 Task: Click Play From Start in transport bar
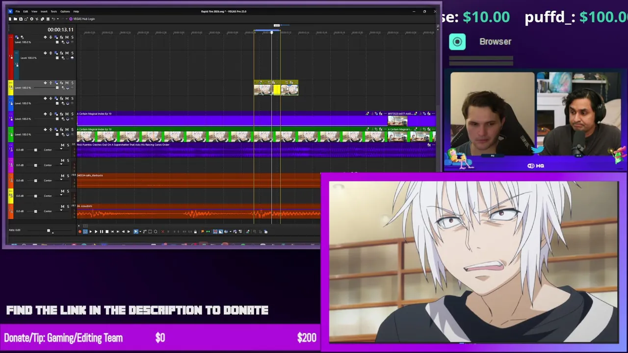click(90, 231)
